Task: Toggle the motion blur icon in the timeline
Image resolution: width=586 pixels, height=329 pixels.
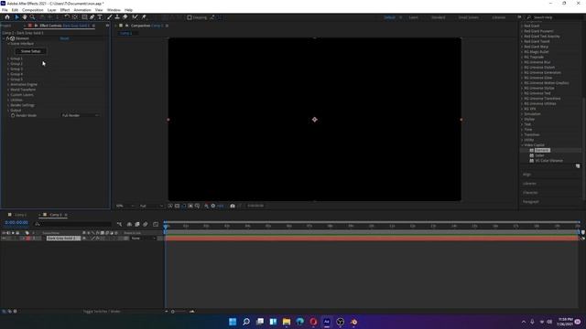Action: pyautogui.click(x=146, y=224)
